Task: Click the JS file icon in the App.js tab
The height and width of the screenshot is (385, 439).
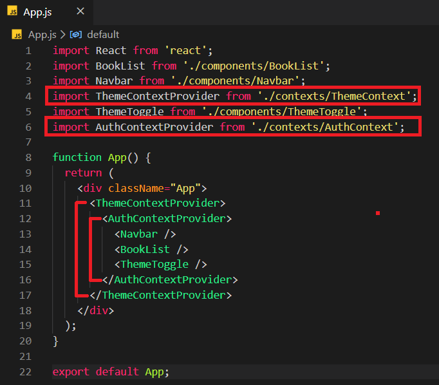Action: 13,12
